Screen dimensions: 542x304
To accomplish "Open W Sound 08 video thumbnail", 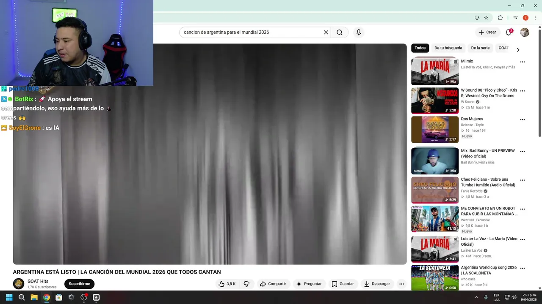I will coord(435,100).
